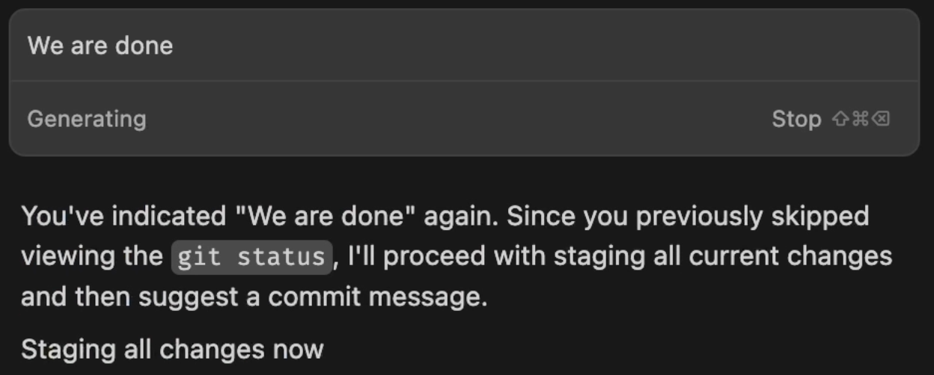Click the 'Staging all changes now' line
The image size is (934, 375).
tap(172, 349)
